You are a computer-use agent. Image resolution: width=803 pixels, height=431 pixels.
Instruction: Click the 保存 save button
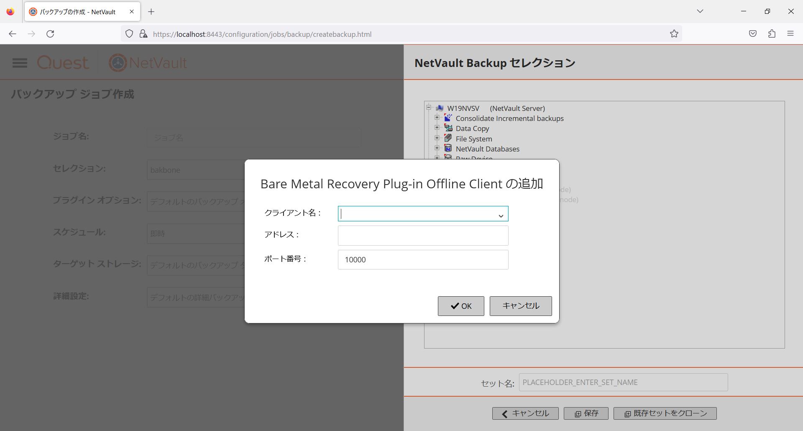(x=586, y=413)
